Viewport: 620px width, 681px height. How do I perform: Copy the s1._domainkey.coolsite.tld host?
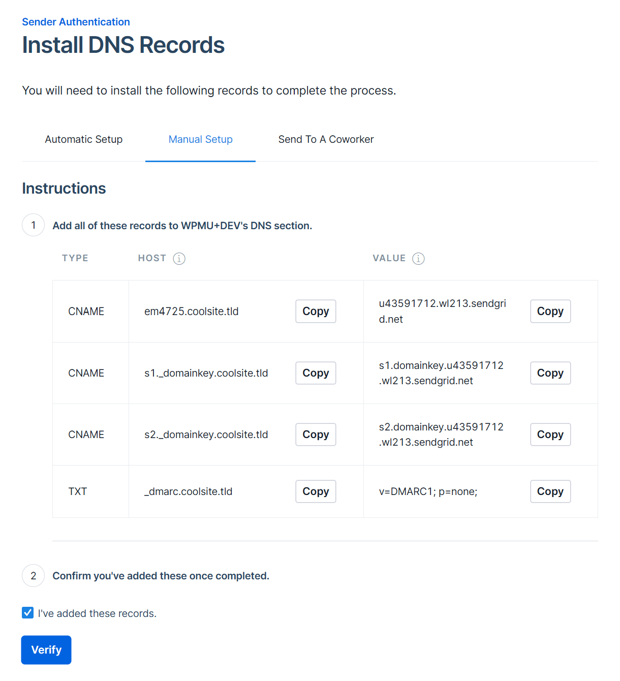pyautogui.click(x=315, y=373)
